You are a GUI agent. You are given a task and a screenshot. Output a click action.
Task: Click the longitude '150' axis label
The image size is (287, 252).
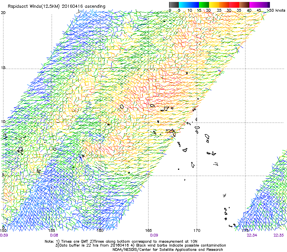(x=3, y=231)
